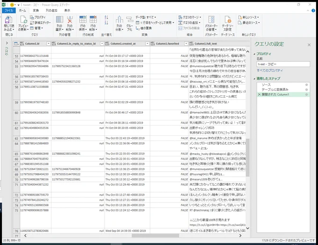Open Column1.created_at filter dropdown
Image resolution: width=318 pixels, height=245 pixels.
tap(147, 44)
